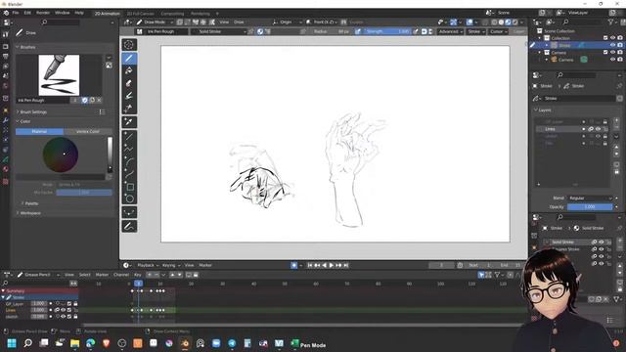Viewport: 626px width, 352px height.
Task: Open the Blend mode Regular dropdown
Action: point(590,198)
